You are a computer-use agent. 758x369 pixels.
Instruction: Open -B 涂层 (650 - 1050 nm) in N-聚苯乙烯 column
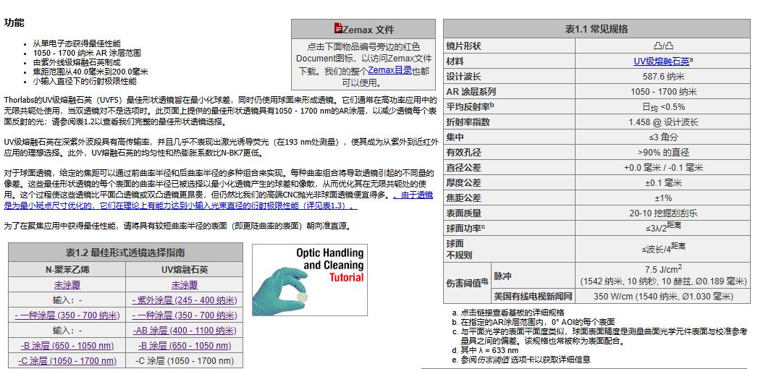67,346
